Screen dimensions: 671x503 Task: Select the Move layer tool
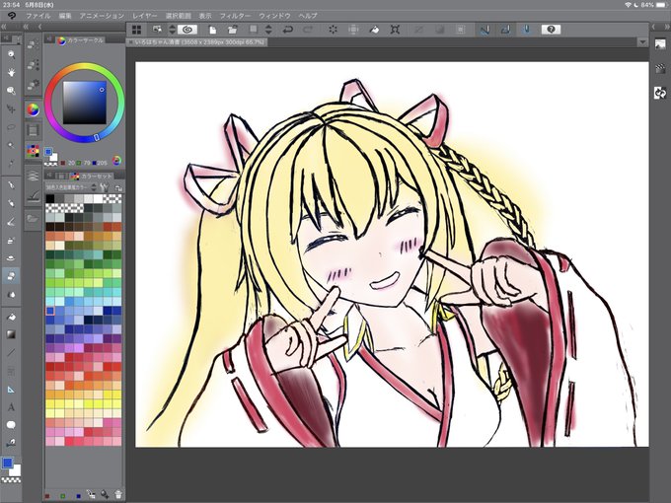tap(11, 108)
